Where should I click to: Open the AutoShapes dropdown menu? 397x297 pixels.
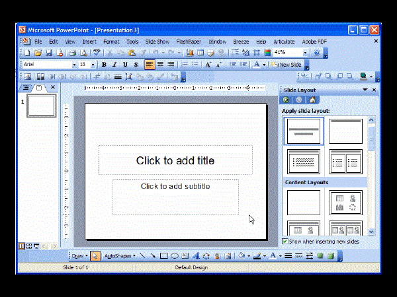point(119,255)
